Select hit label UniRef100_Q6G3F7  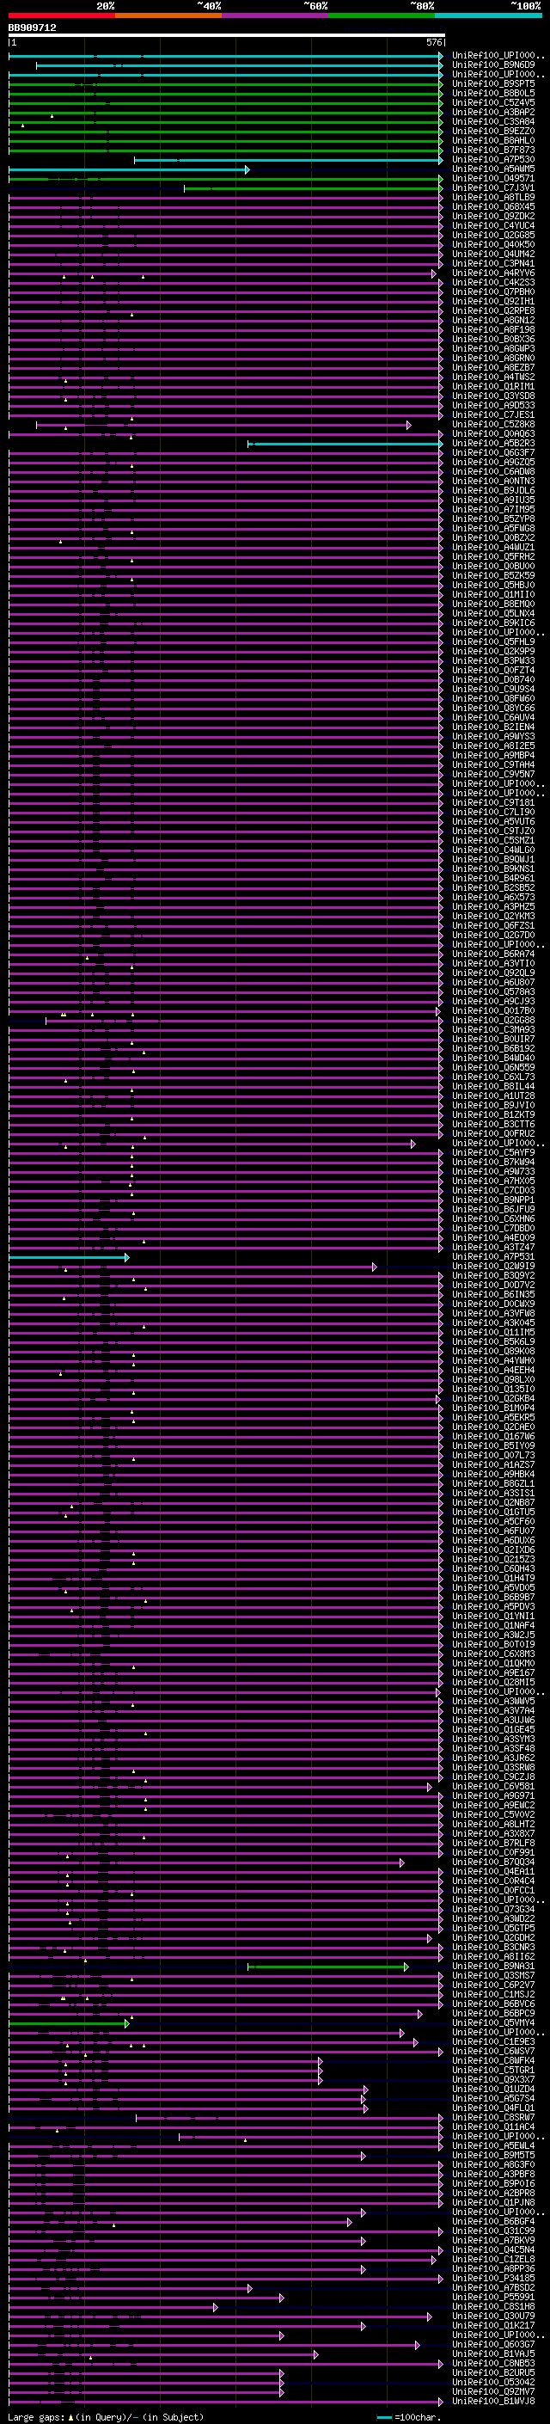coord(493,452)
